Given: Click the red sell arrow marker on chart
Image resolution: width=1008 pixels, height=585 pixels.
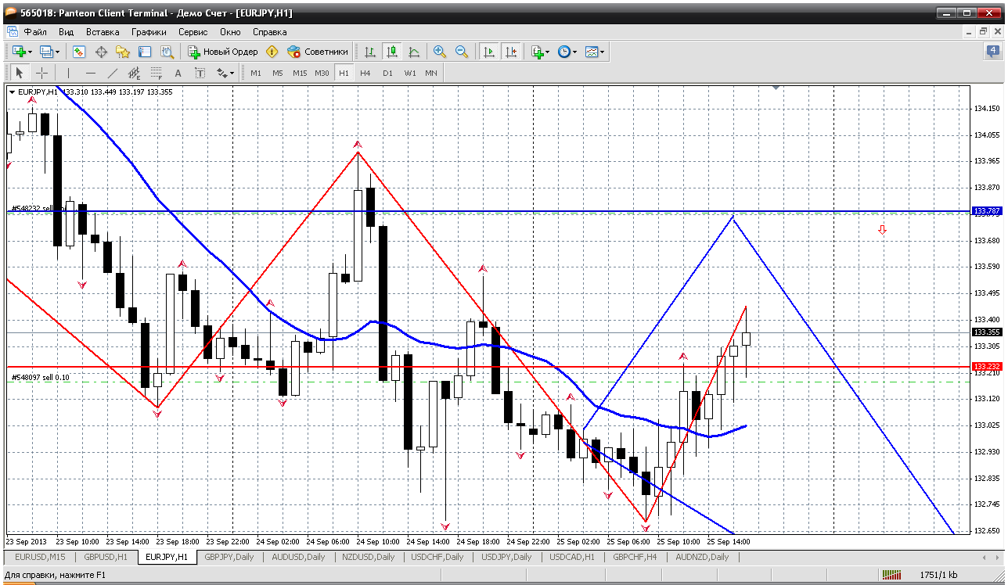Looking at the screenshot, I should coord(882,230).
